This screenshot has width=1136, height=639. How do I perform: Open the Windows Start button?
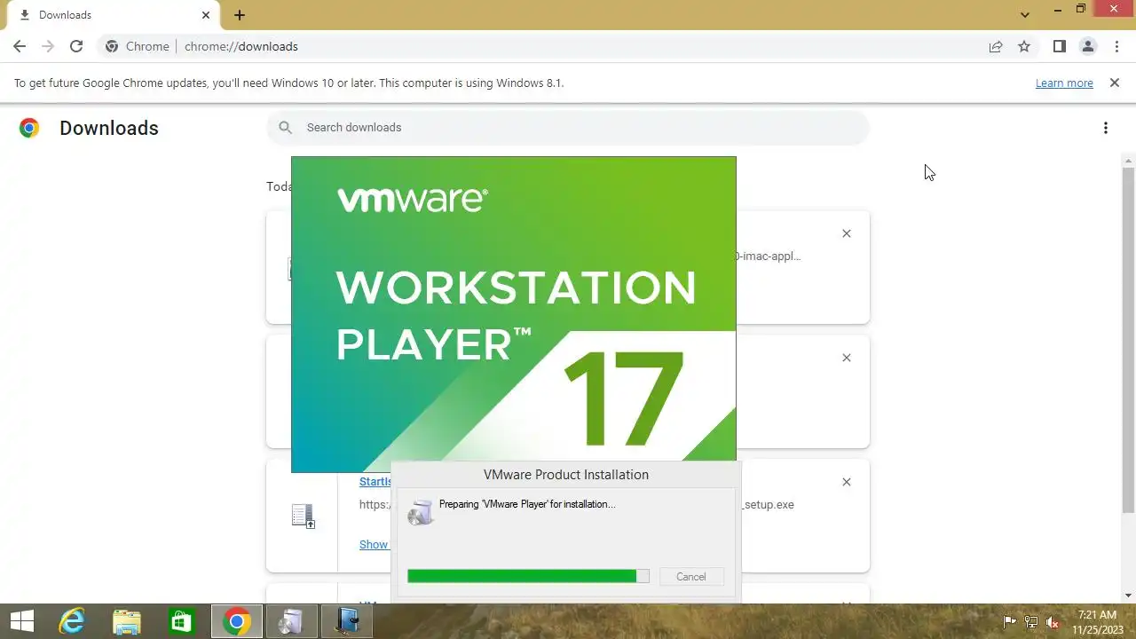point(21,621)
